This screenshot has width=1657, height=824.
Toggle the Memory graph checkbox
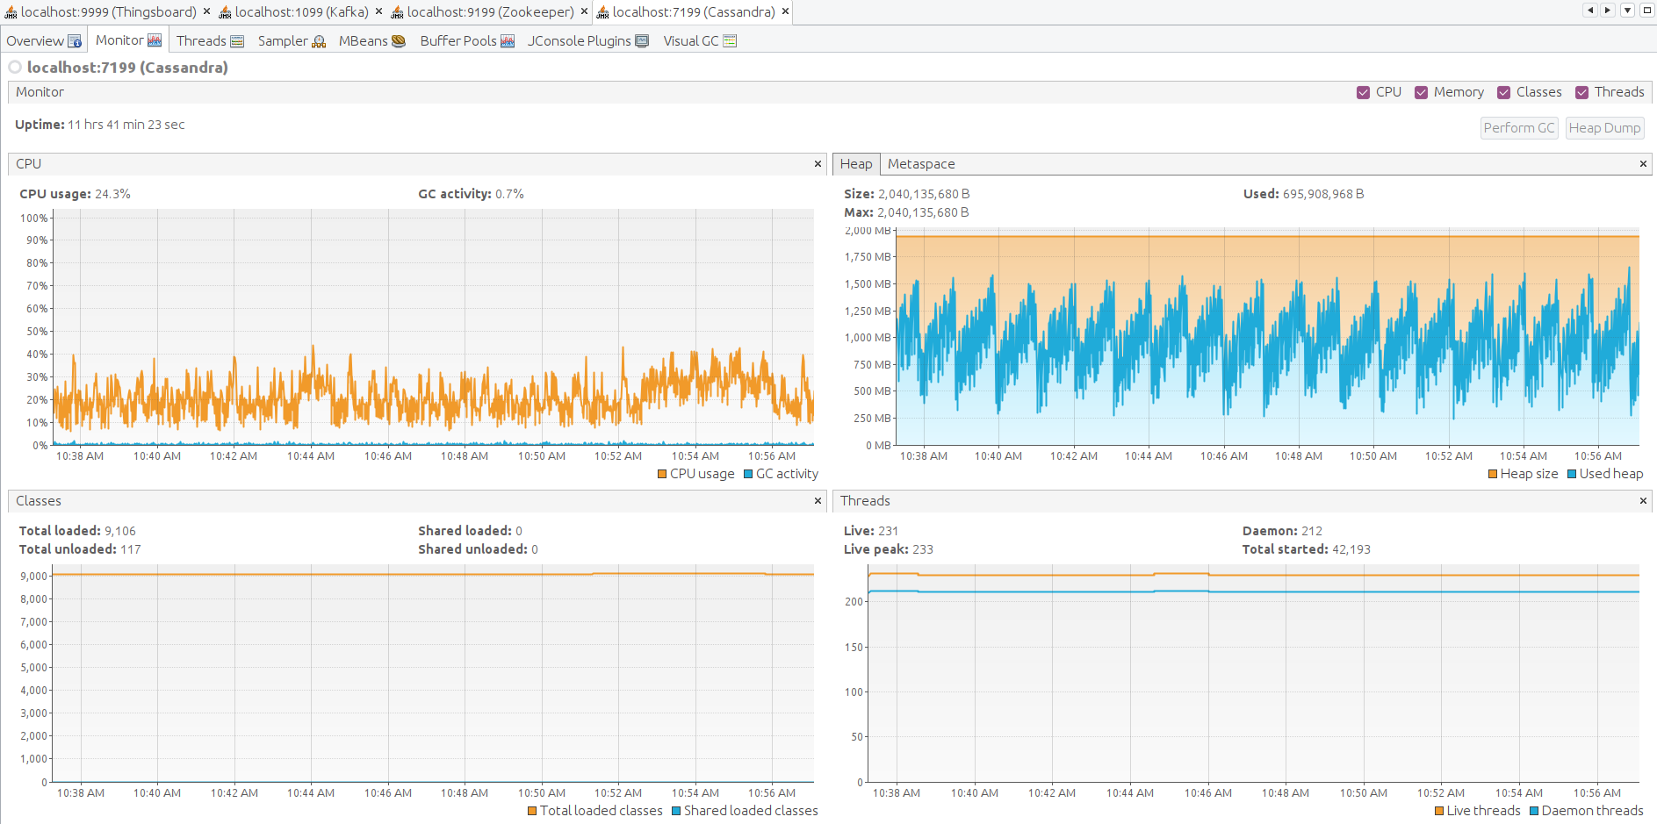click(1421, 92)
